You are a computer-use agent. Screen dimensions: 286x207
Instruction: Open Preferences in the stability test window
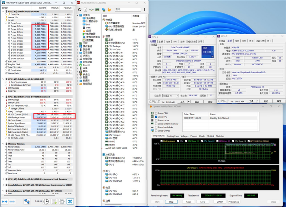tap(234, 202)
